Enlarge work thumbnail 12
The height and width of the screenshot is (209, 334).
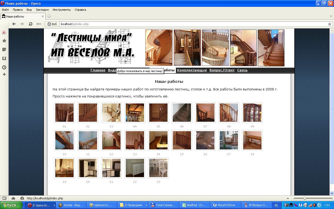click(x=111, y=140)
